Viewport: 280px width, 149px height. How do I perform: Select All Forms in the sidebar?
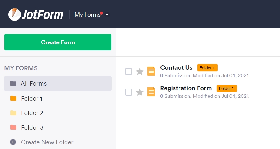click(x=58, y=83)
